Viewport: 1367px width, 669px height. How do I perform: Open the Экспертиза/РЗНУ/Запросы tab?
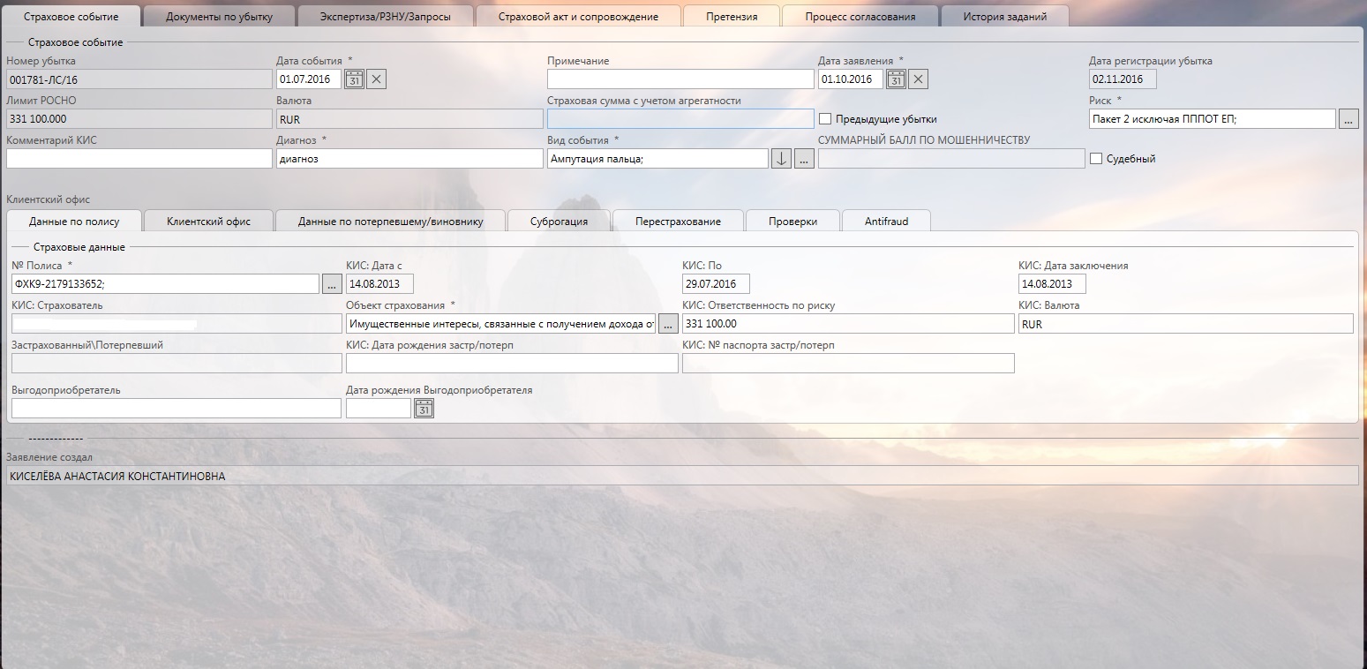385,17
